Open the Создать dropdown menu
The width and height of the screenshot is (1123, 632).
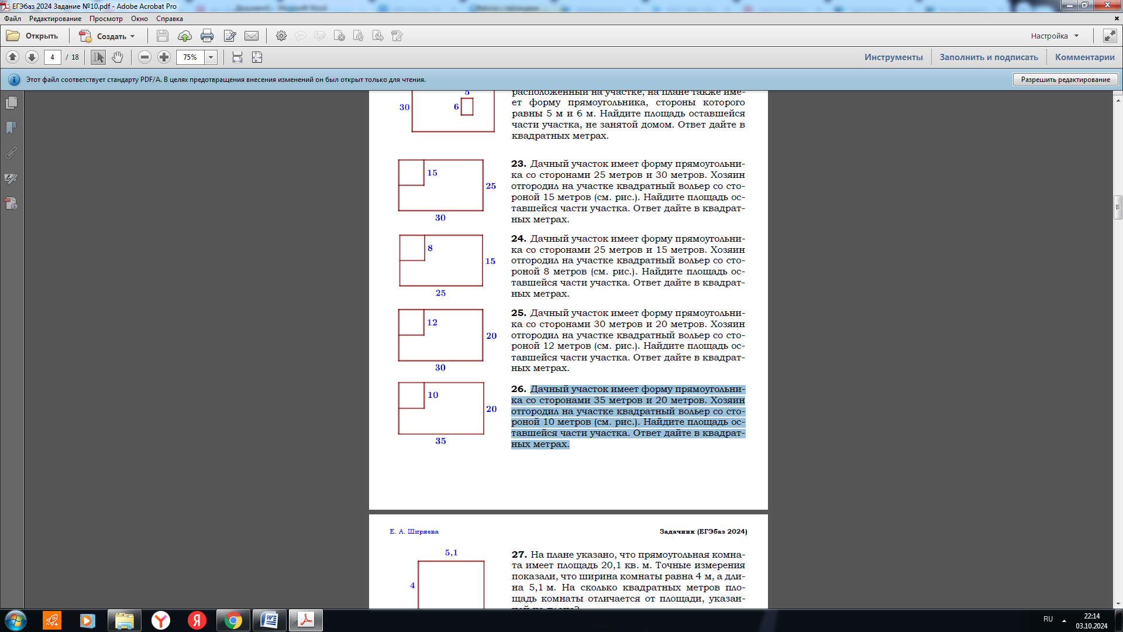coord(108,36)
